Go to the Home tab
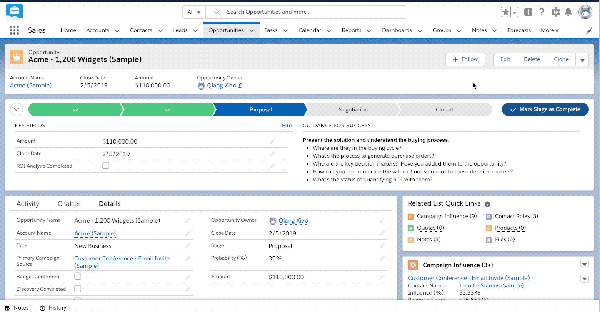The image size is (600, 312). (68, 30)
